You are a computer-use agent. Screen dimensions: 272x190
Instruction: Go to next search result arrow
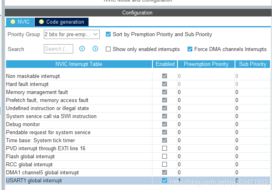click(95, 49)
